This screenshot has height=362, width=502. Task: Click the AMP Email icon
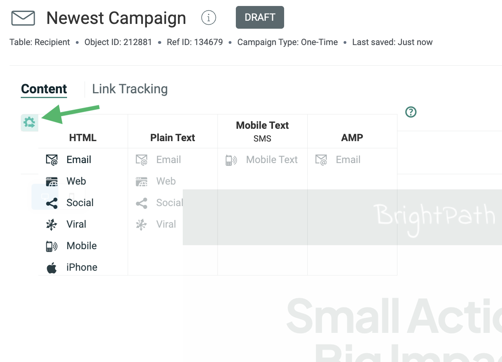pyautogui.click(x=321, y=160)
